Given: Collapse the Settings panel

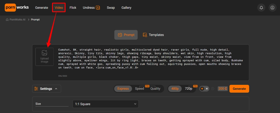Looking at the screenshot, I should (46, 89).
